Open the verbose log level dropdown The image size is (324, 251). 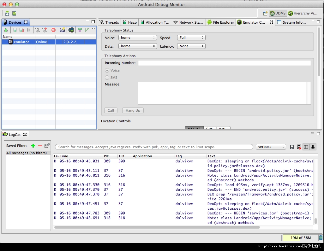coord(271,147)
